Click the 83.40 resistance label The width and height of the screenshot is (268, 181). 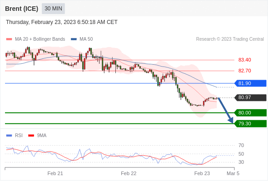[244, 60]
